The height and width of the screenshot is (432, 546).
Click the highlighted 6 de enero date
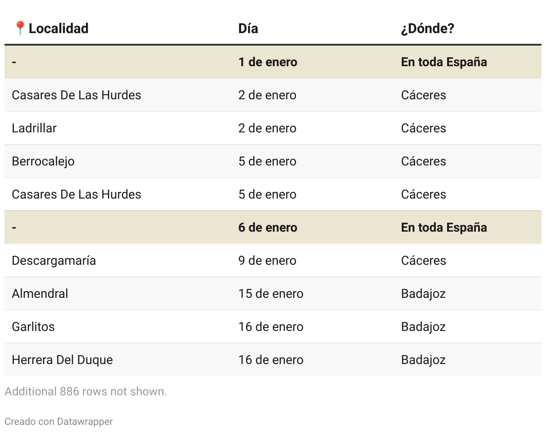click(x=268, y=228)
